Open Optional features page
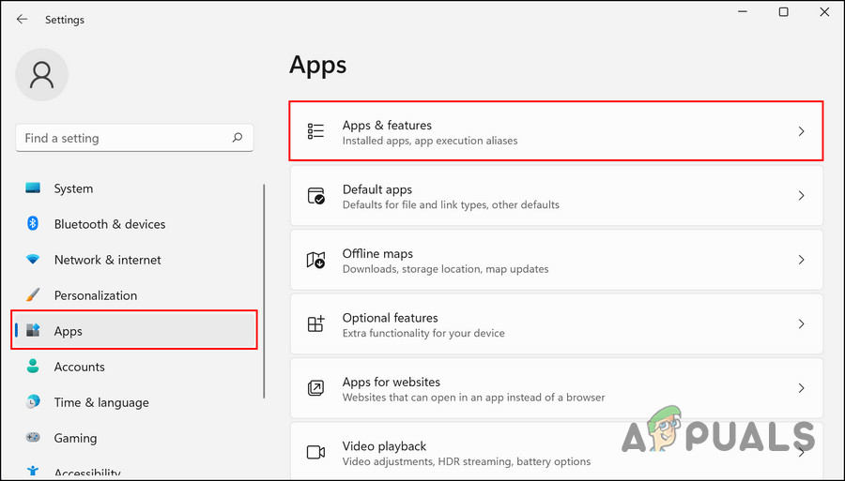The image size is (845, 481). click(x=556, y=323)
